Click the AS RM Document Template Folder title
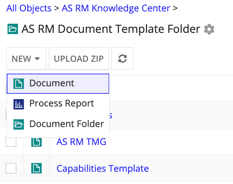The height and width of the screenshot is (184, 233). click(111, 29)
